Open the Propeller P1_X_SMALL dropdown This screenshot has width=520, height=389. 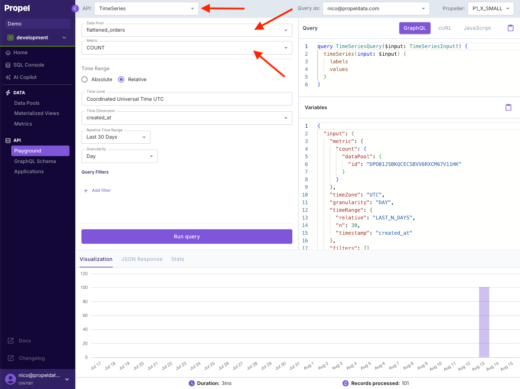click(x=491, y=8)
